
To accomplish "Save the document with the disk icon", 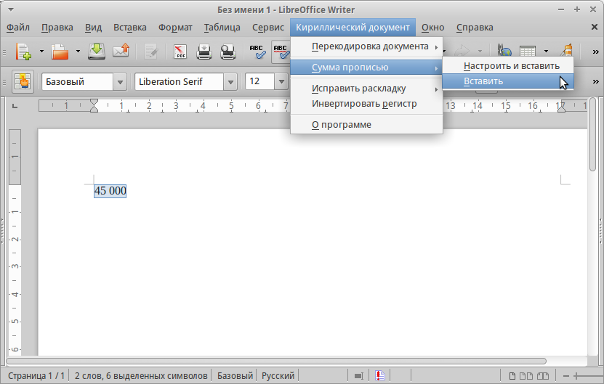I will point(96,51).
